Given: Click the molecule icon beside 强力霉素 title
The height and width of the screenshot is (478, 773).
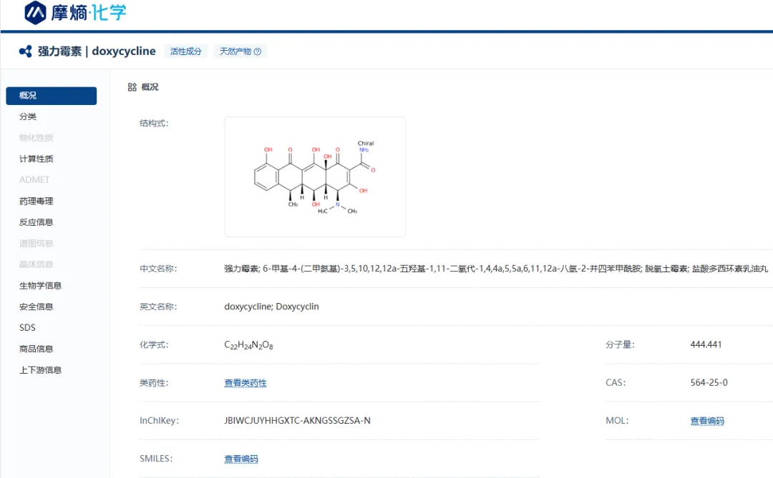Looking at the screenshot, I should coord(26,51).
